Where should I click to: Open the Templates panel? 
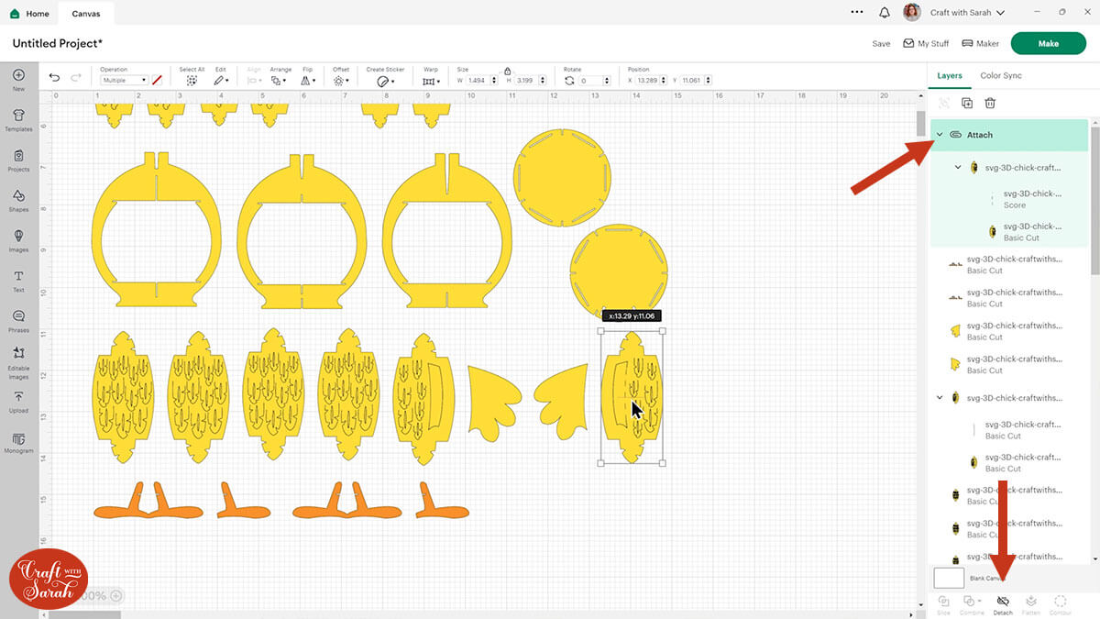click(18, 118)
